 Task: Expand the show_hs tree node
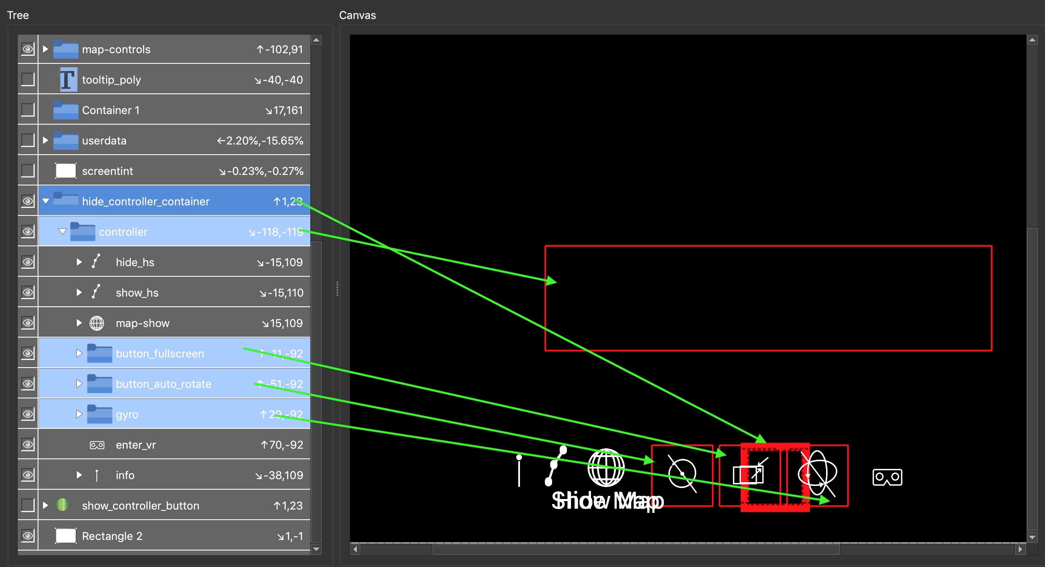click(79, 292)
